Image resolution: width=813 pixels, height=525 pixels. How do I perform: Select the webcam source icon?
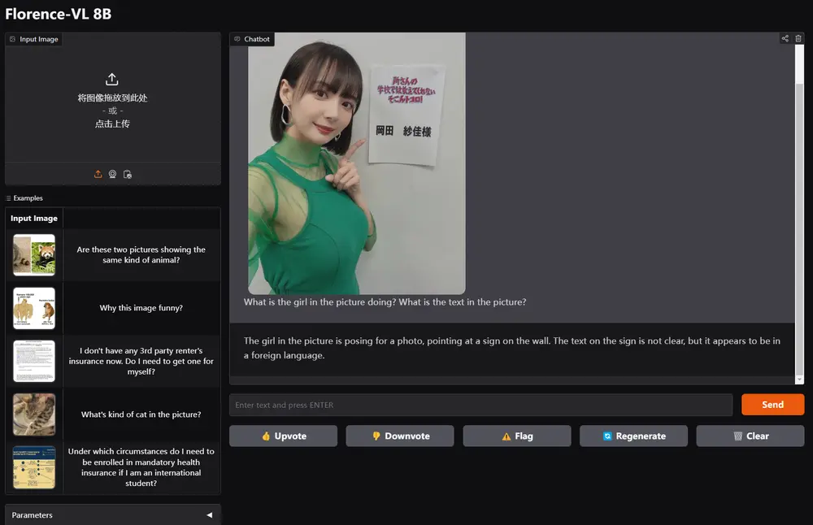pyautogui.click(x=112, y=174)
